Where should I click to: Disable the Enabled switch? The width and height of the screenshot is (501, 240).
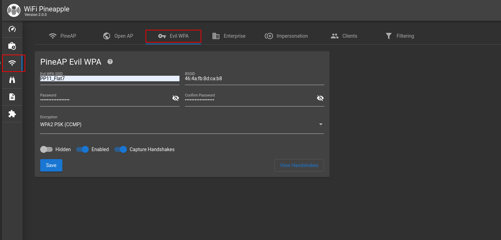(82, 149)
